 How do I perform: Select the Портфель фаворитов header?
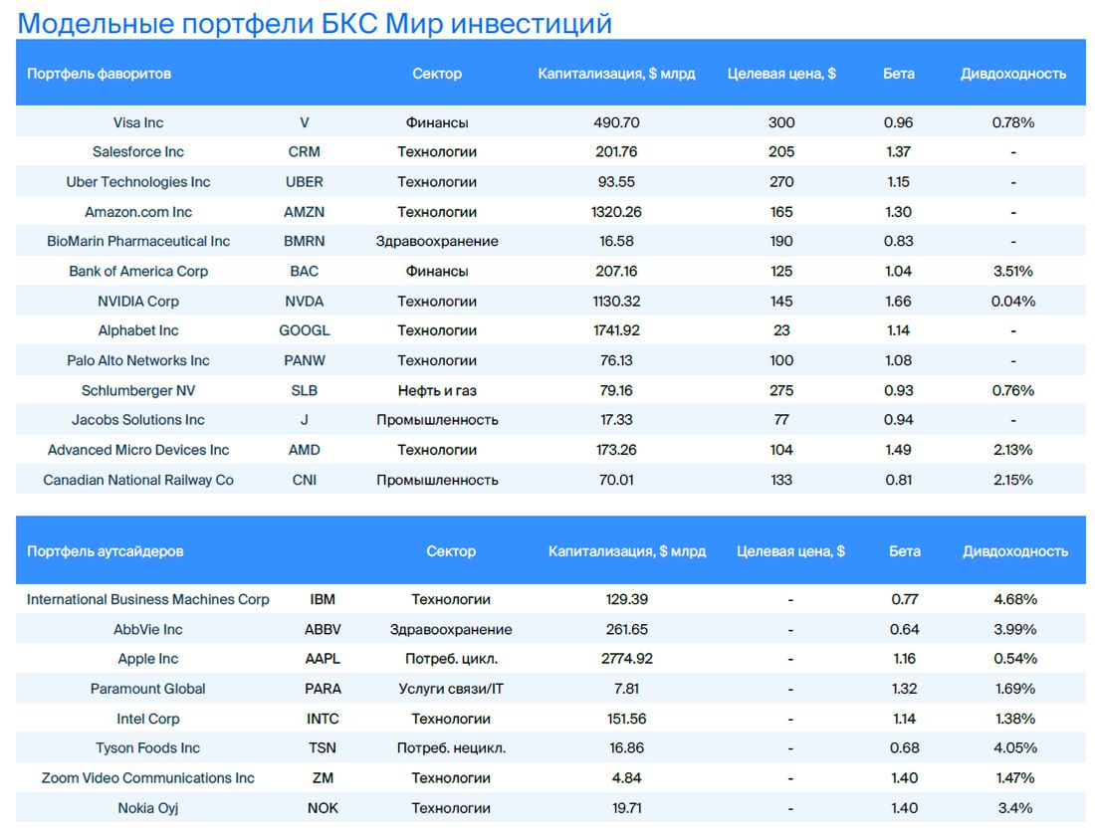[x=99, y=74]
